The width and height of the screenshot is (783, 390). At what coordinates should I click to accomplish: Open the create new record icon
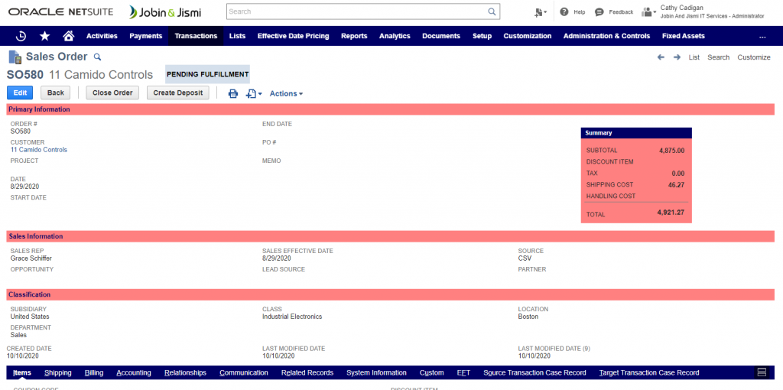click(541, 12)
